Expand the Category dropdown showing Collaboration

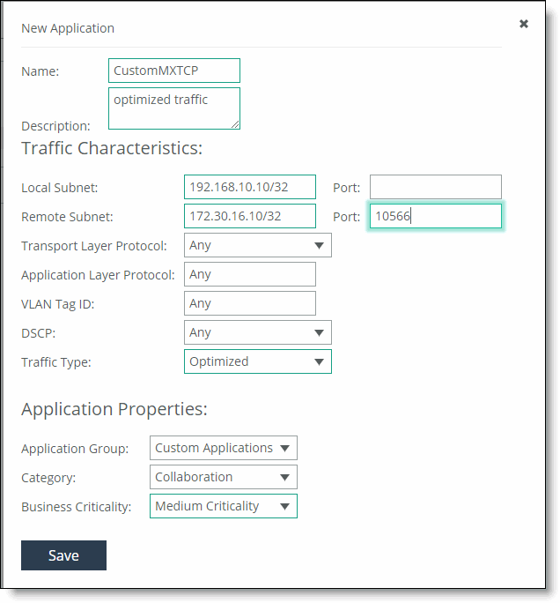[223, 477]
